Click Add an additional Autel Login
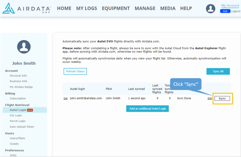 147,108
